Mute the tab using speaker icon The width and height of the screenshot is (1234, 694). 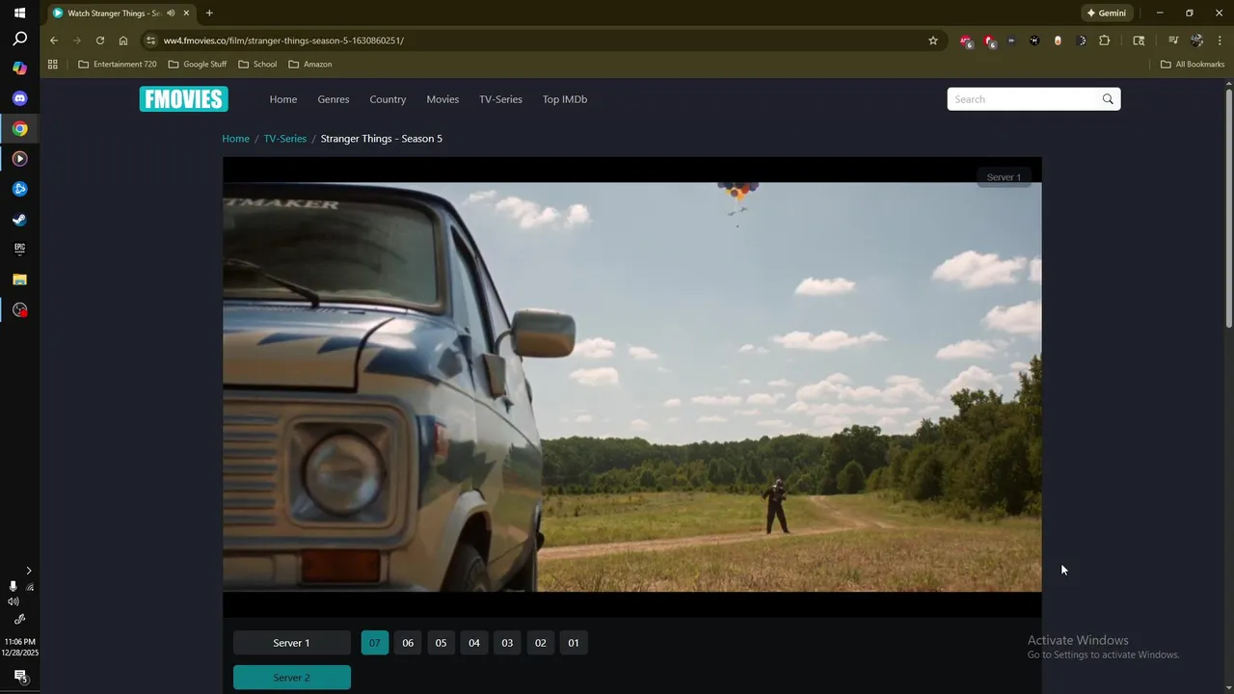(x=171, y=13)
